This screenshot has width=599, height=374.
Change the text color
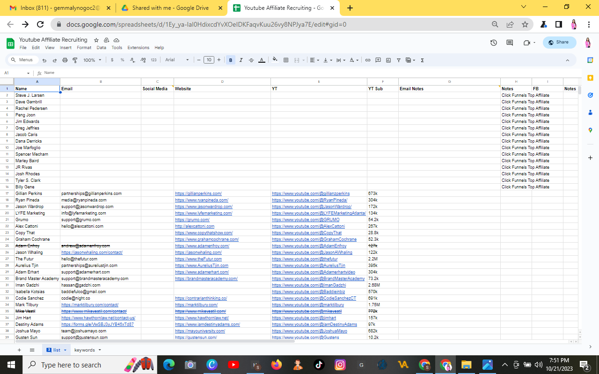262,60
